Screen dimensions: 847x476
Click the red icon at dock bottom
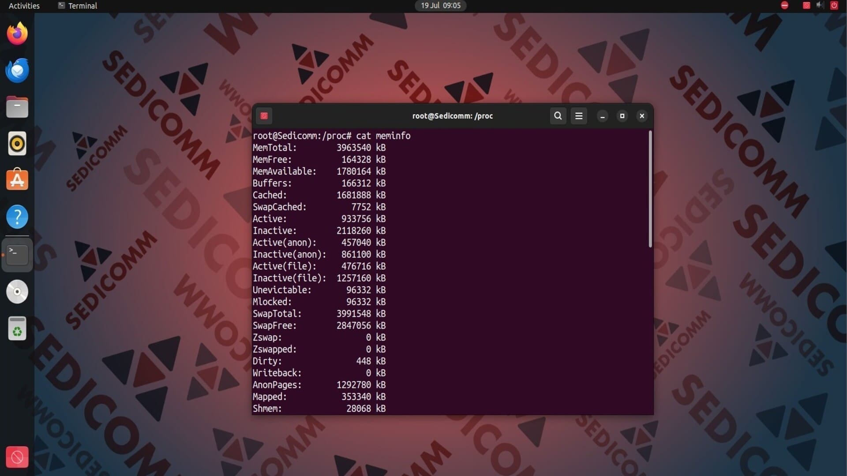(x=17, y=457)
